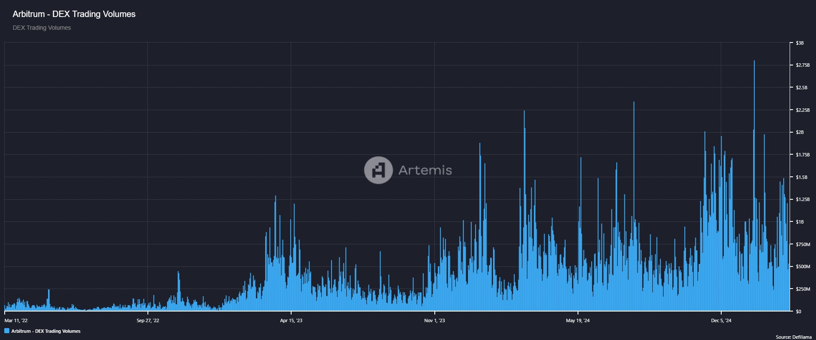
Task: Click the Artemis watermark text
Action: pos(425,170)
